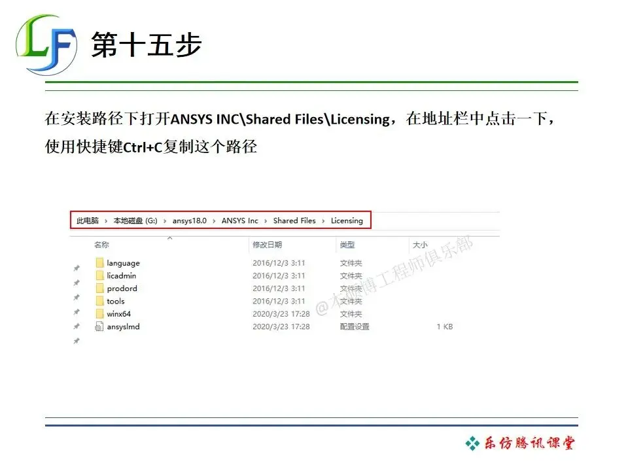Screen dimensions: 628x471
Task: Click the pin icon below ansyslmd row
Action: [77, 341]
